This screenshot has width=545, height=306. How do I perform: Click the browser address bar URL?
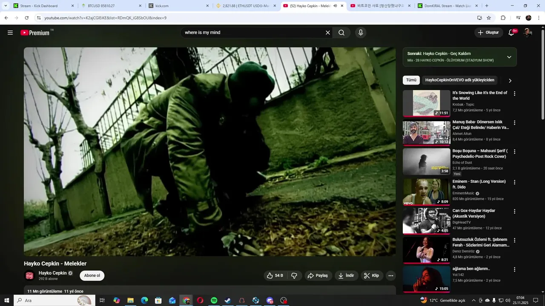point(105,18)
